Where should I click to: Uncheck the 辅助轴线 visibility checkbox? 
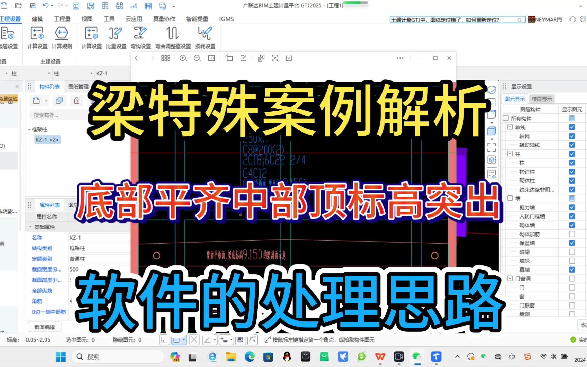point(572,145)
